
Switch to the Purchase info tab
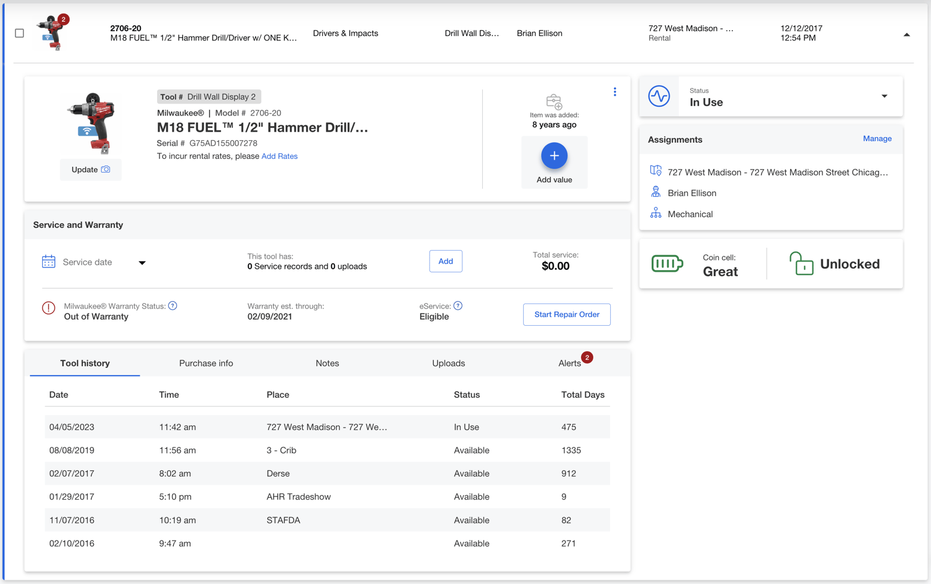[x=205, y=363]
